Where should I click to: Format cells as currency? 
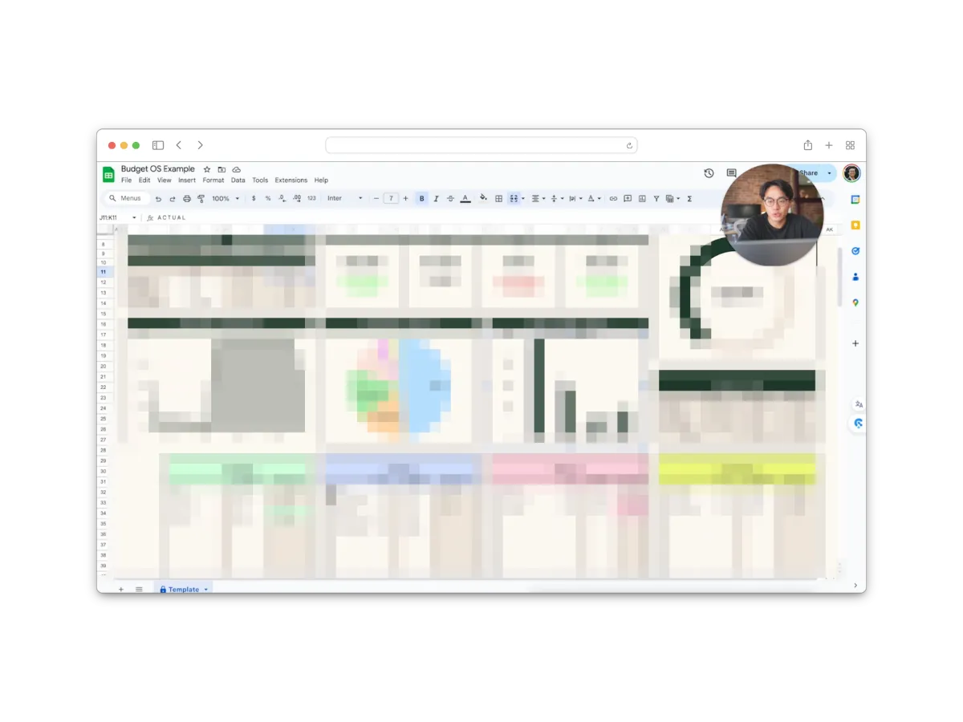coord(254,198)
